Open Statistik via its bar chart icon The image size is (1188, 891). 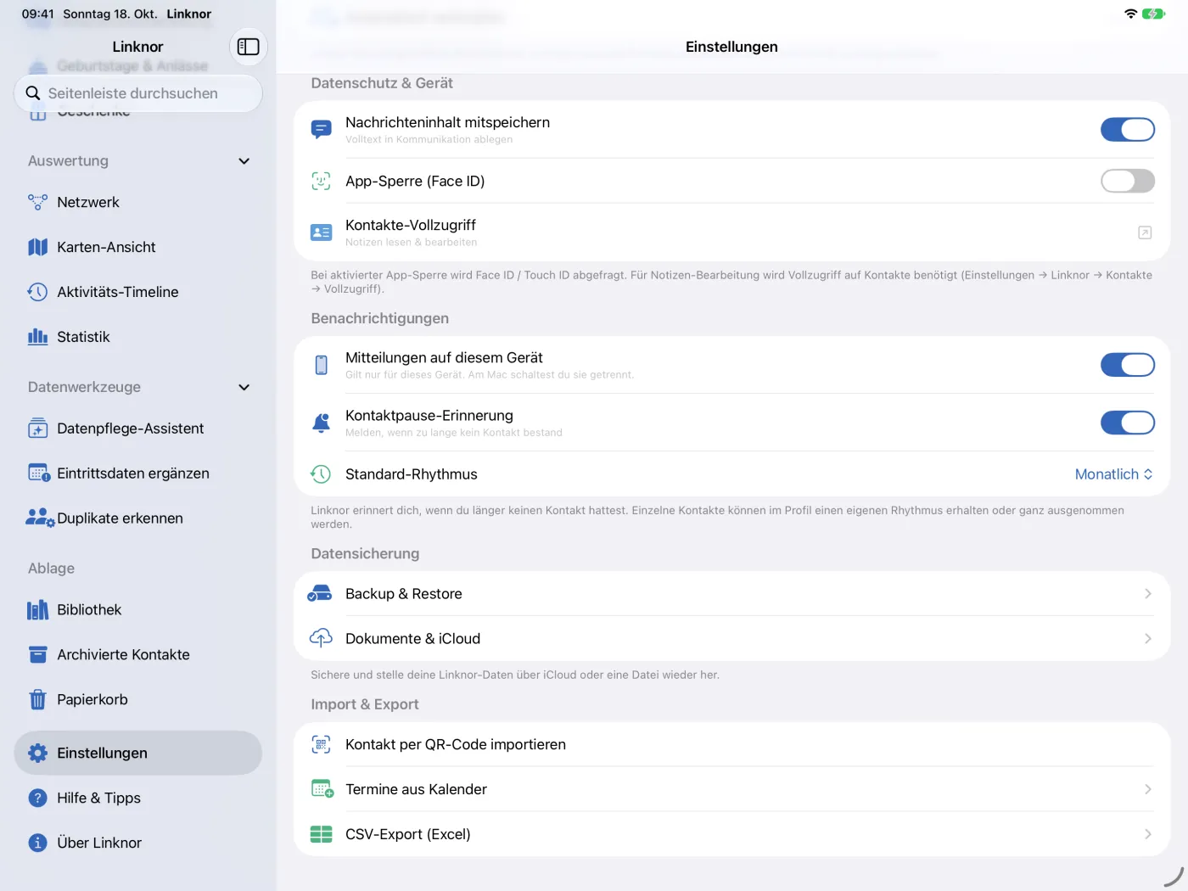click(x=37, y=337)
